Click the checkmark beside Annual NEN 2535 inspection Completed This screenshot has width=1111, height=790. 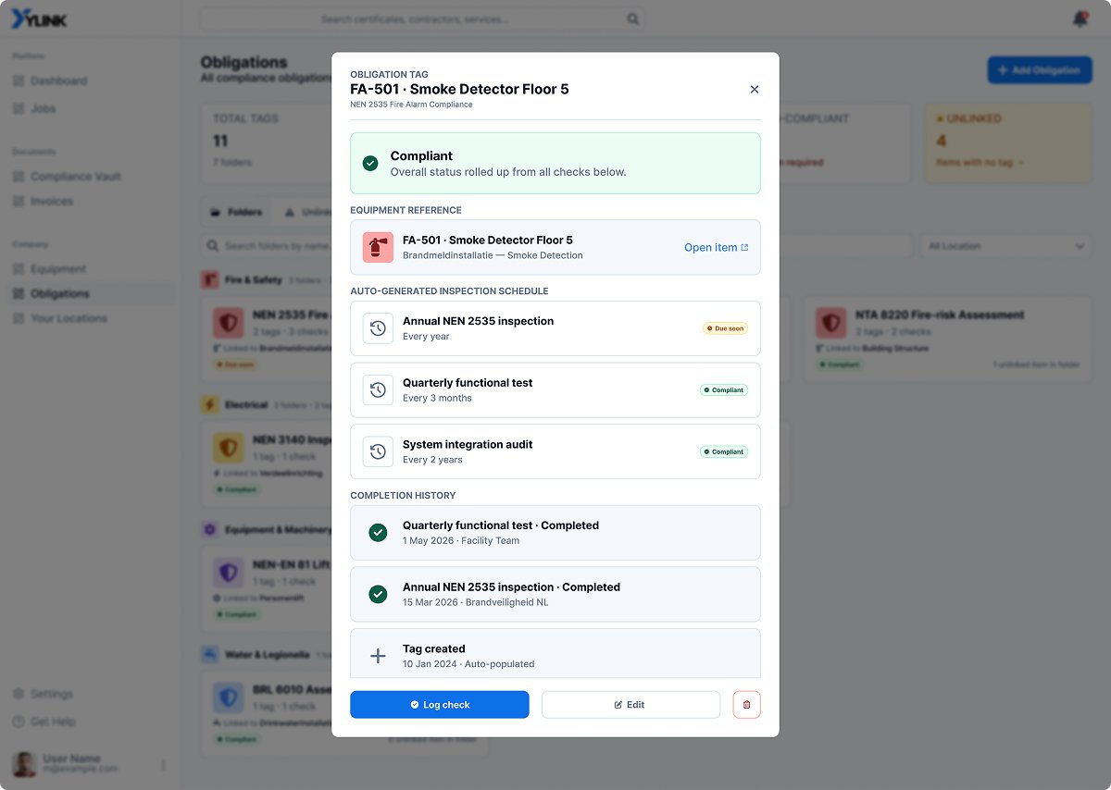[378, 594]
